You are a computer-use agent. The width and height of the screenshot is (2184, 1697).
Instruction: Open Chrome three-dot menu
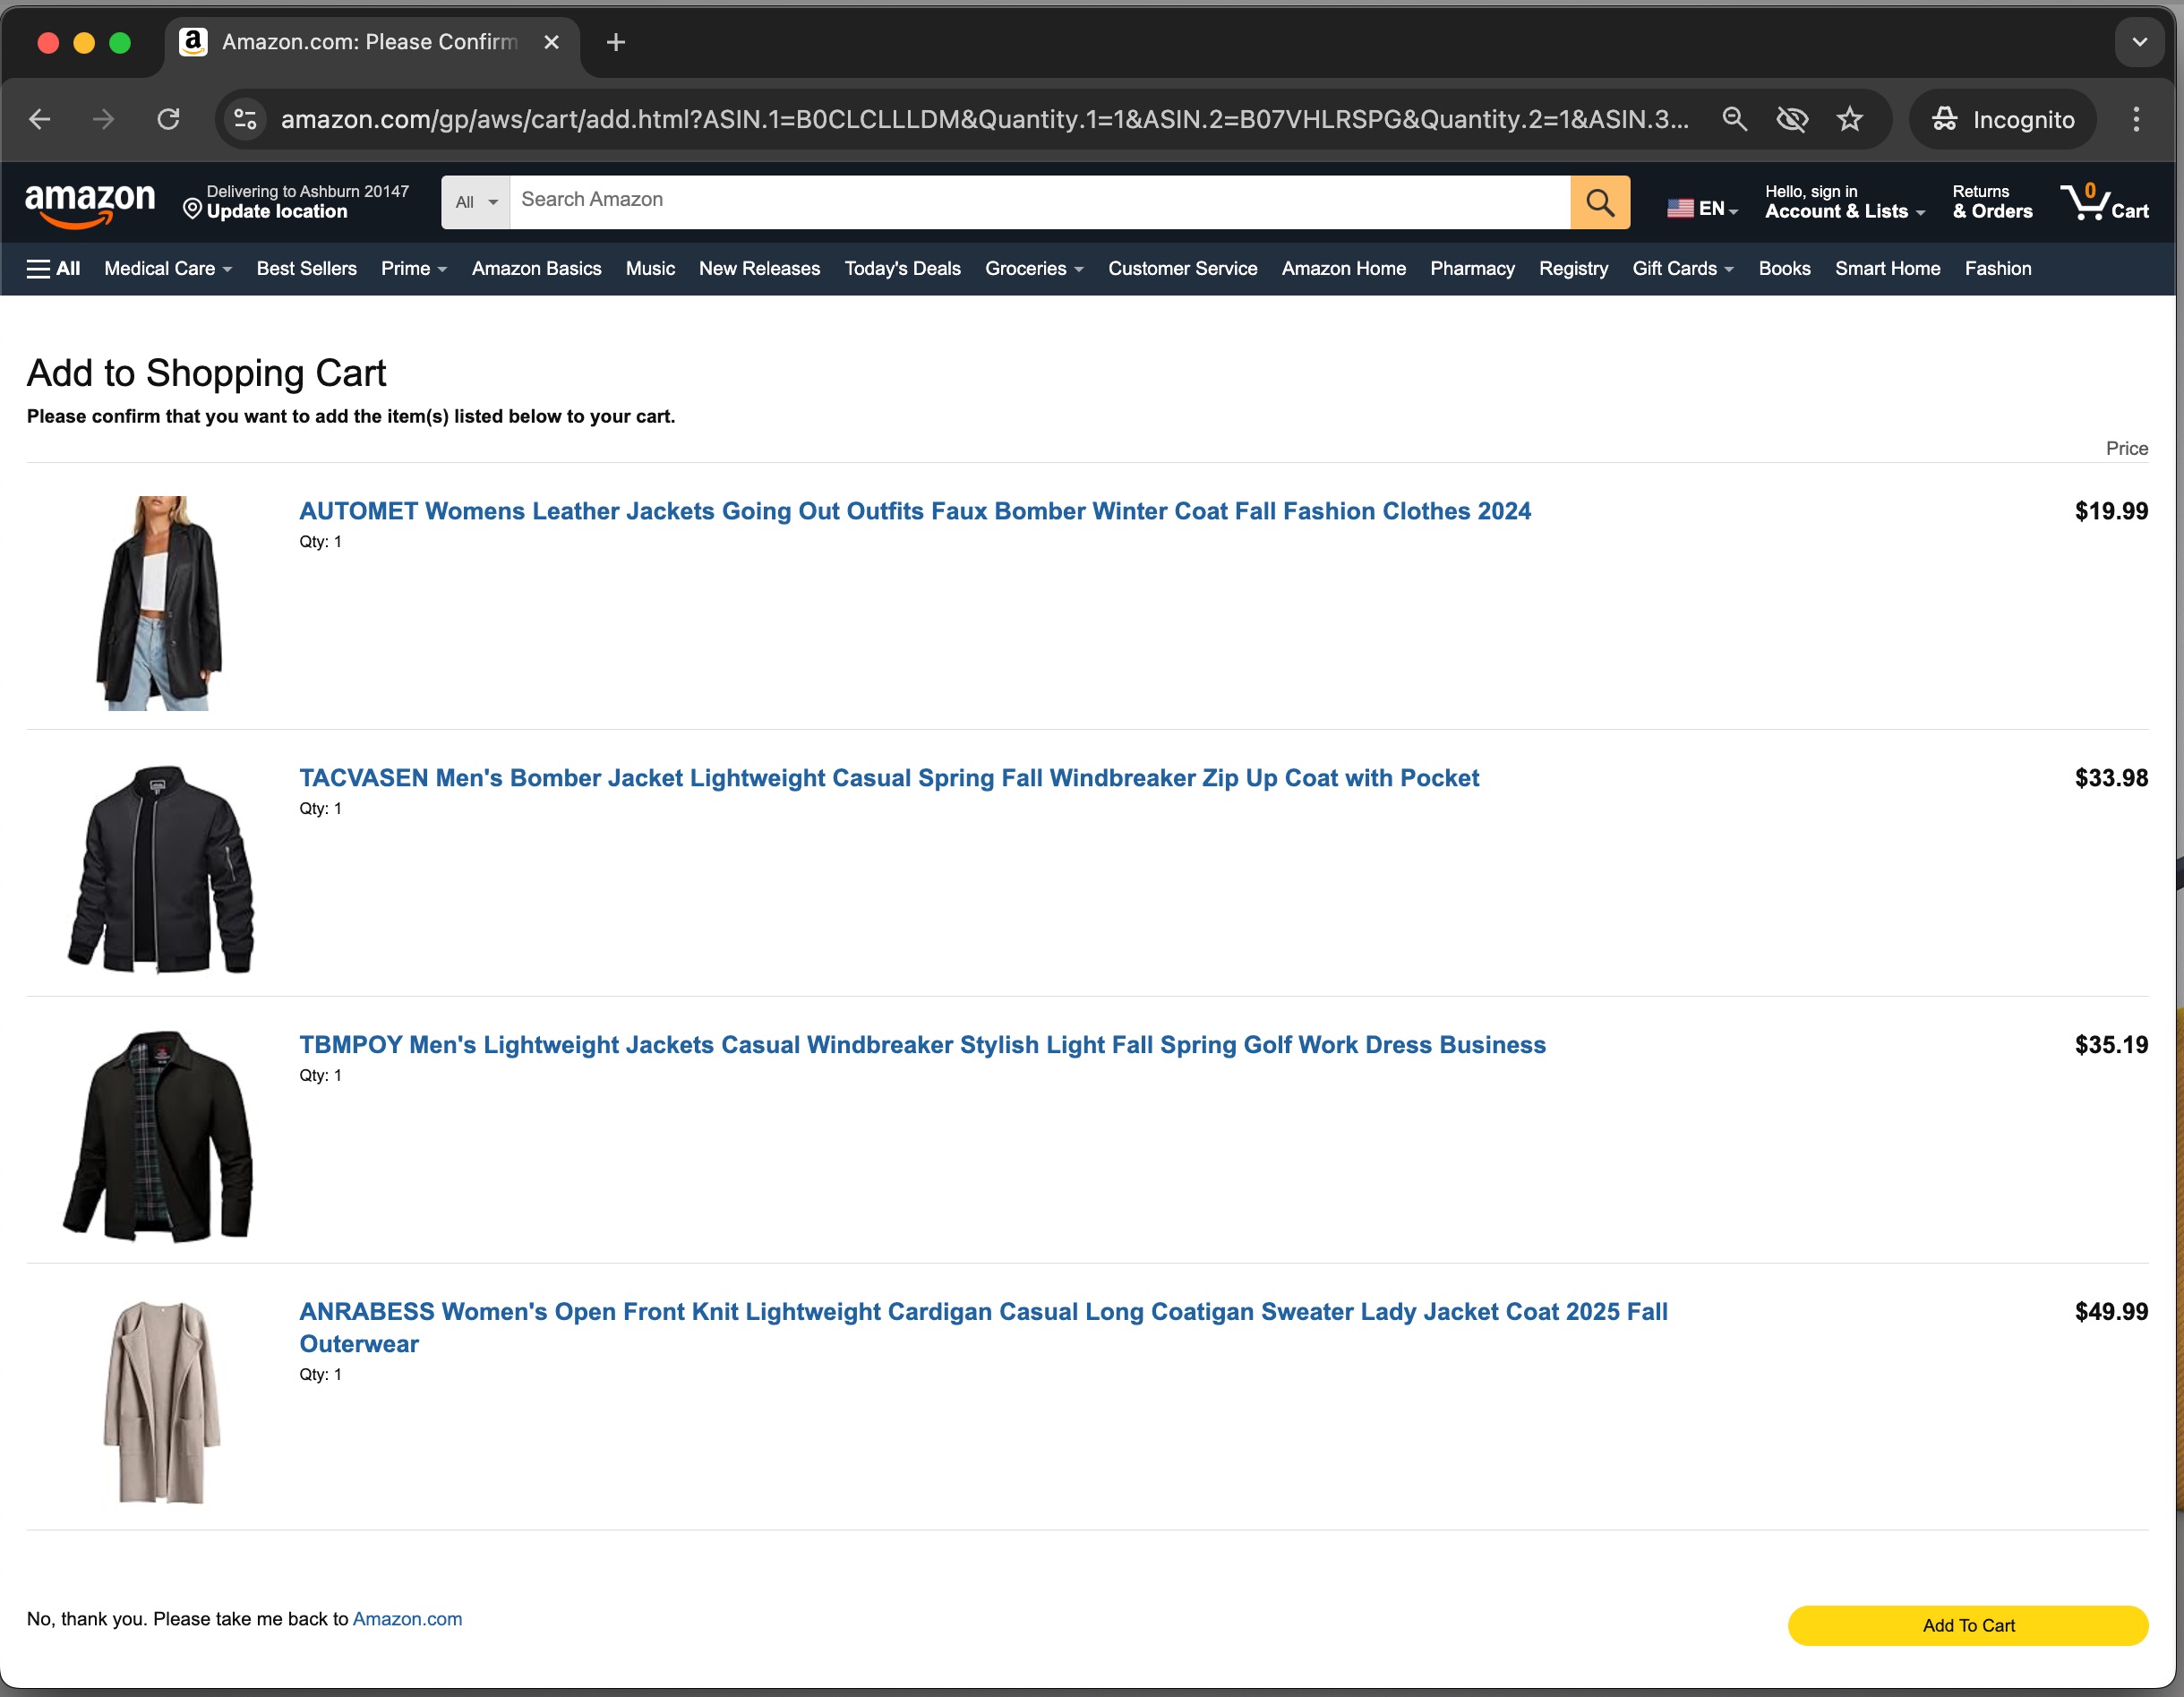[2136, 120]
